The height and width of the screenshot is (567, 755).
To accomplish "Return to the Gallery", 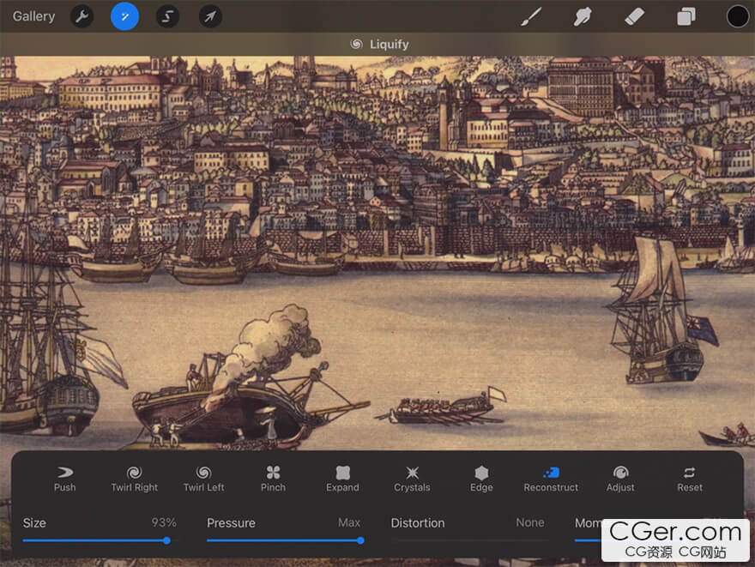I will [33, 16].
